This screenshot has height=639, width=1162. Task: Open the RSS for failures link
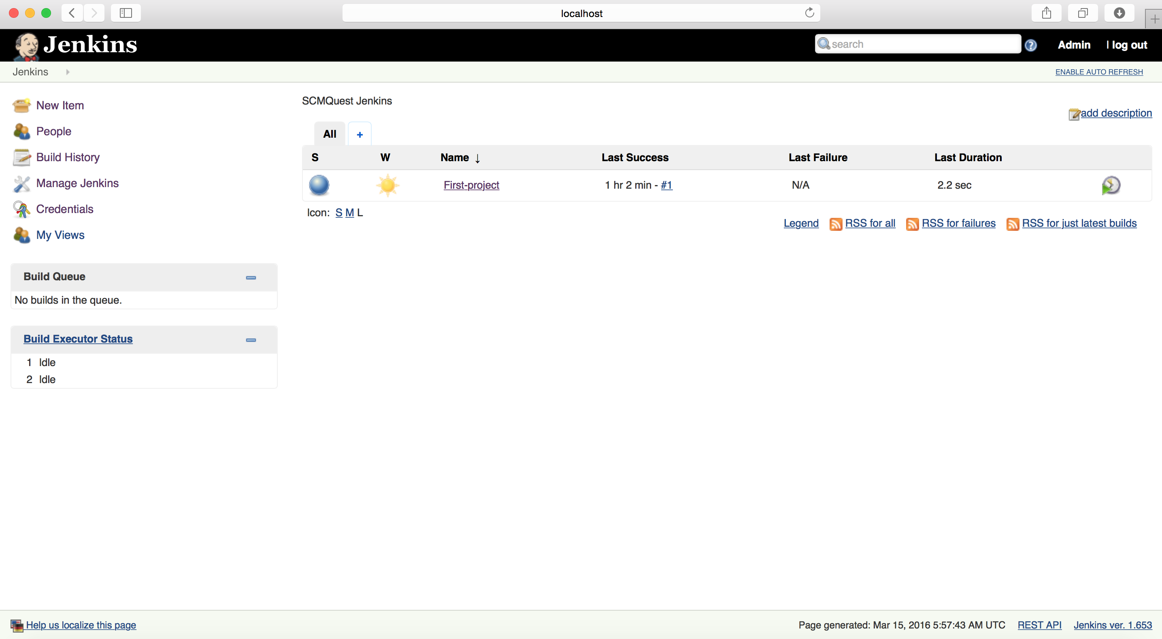click(958, 224)
